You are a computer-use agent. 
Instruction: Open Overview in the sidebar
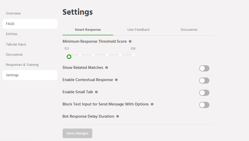pyautogui.click(x=13, y=13)
